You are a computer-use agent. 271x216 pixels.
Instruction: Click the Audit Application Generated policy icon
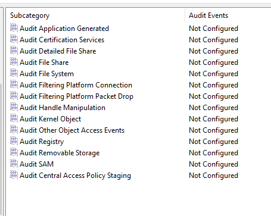pyautogui.click(x=14, y=28)
